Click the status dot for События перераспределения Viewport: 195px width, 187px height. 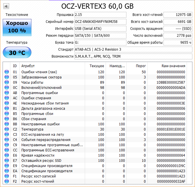(x=7, y=140)
